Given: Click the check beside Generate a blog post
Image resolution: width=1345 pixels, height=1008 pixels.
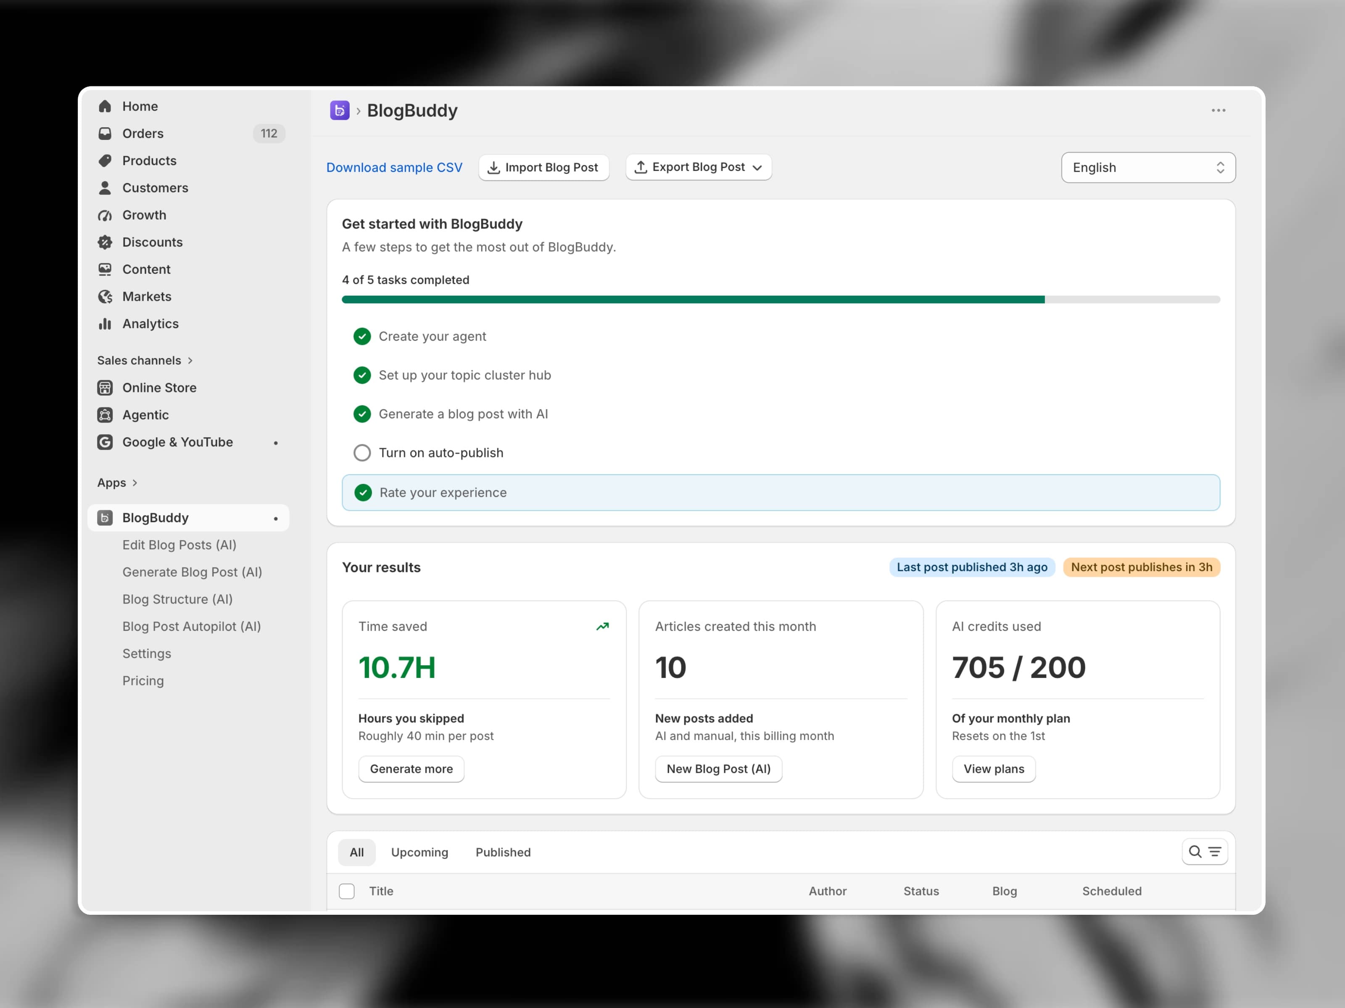Looking at the screenshot, I should point(362,415).
